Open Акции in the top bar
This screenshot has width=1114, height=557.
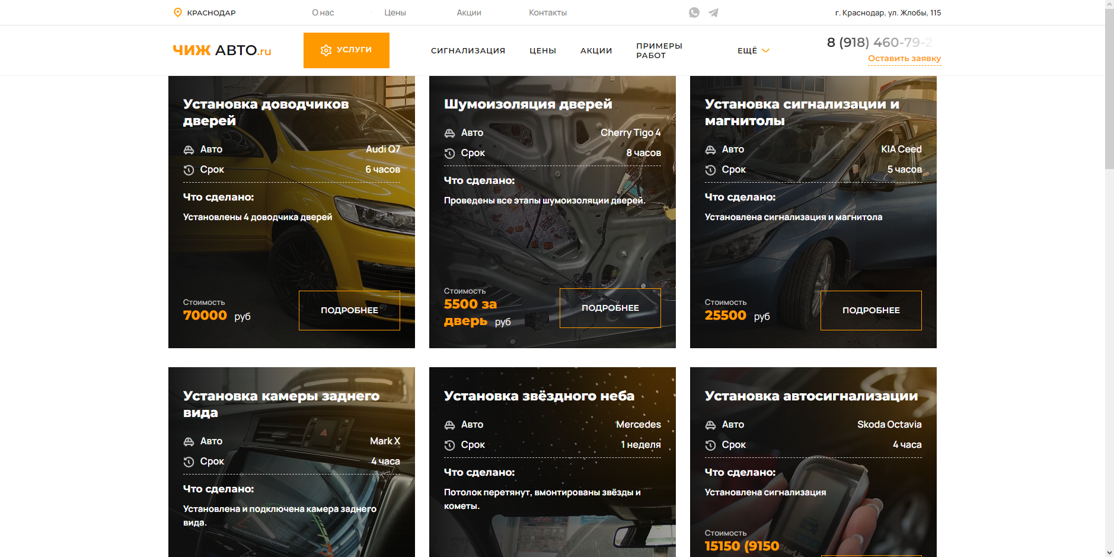[x=469, y=12]
